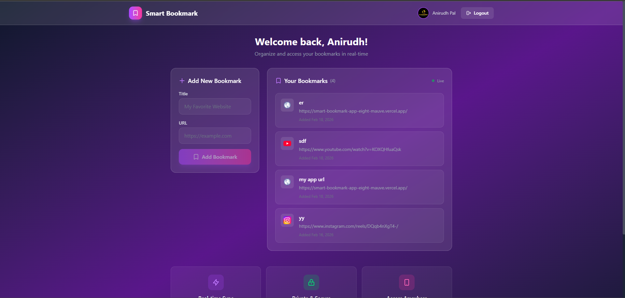Click the Instagram icon of 'yy' bookmark
625x298 pixels.
coord(287,220)
